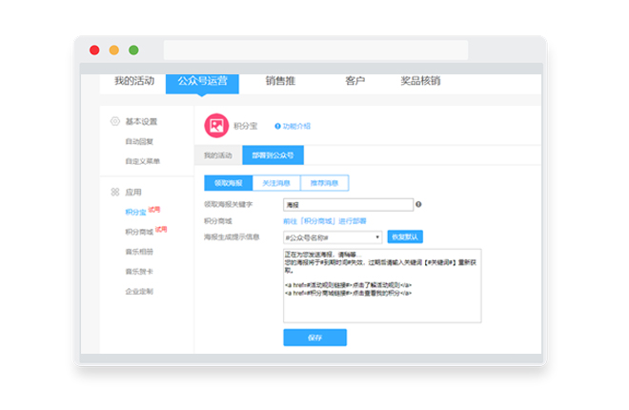
Task: Click the info icon beside 功能介绍
Action: click(x=277, y=127)
